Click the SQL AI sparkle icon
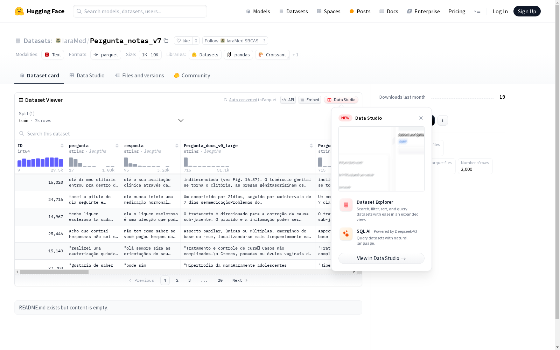The height and width of the screenshot is (350, 560). pos(346,234)
